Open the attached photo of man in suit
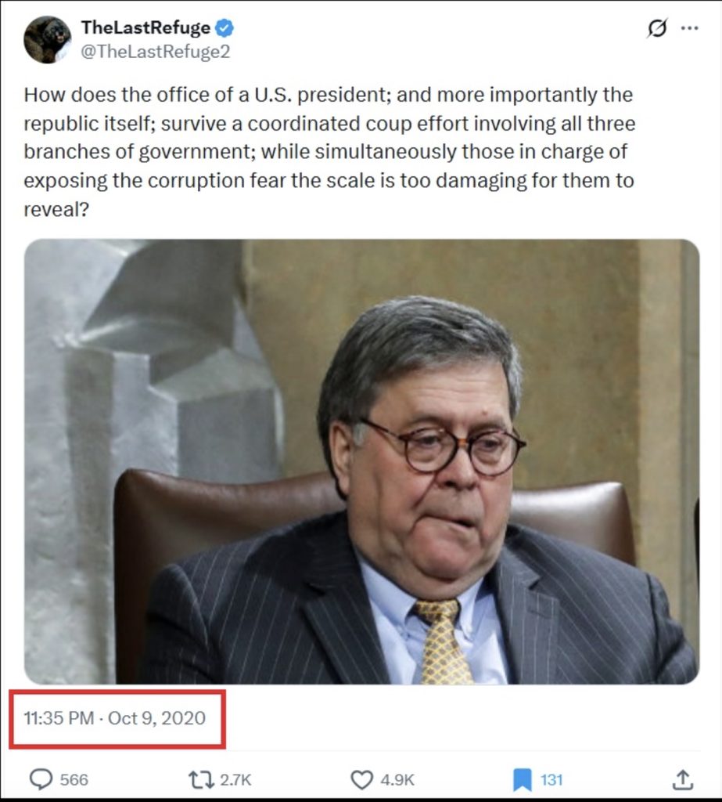This screenshot has width=722, height=802. click(361, 461)
